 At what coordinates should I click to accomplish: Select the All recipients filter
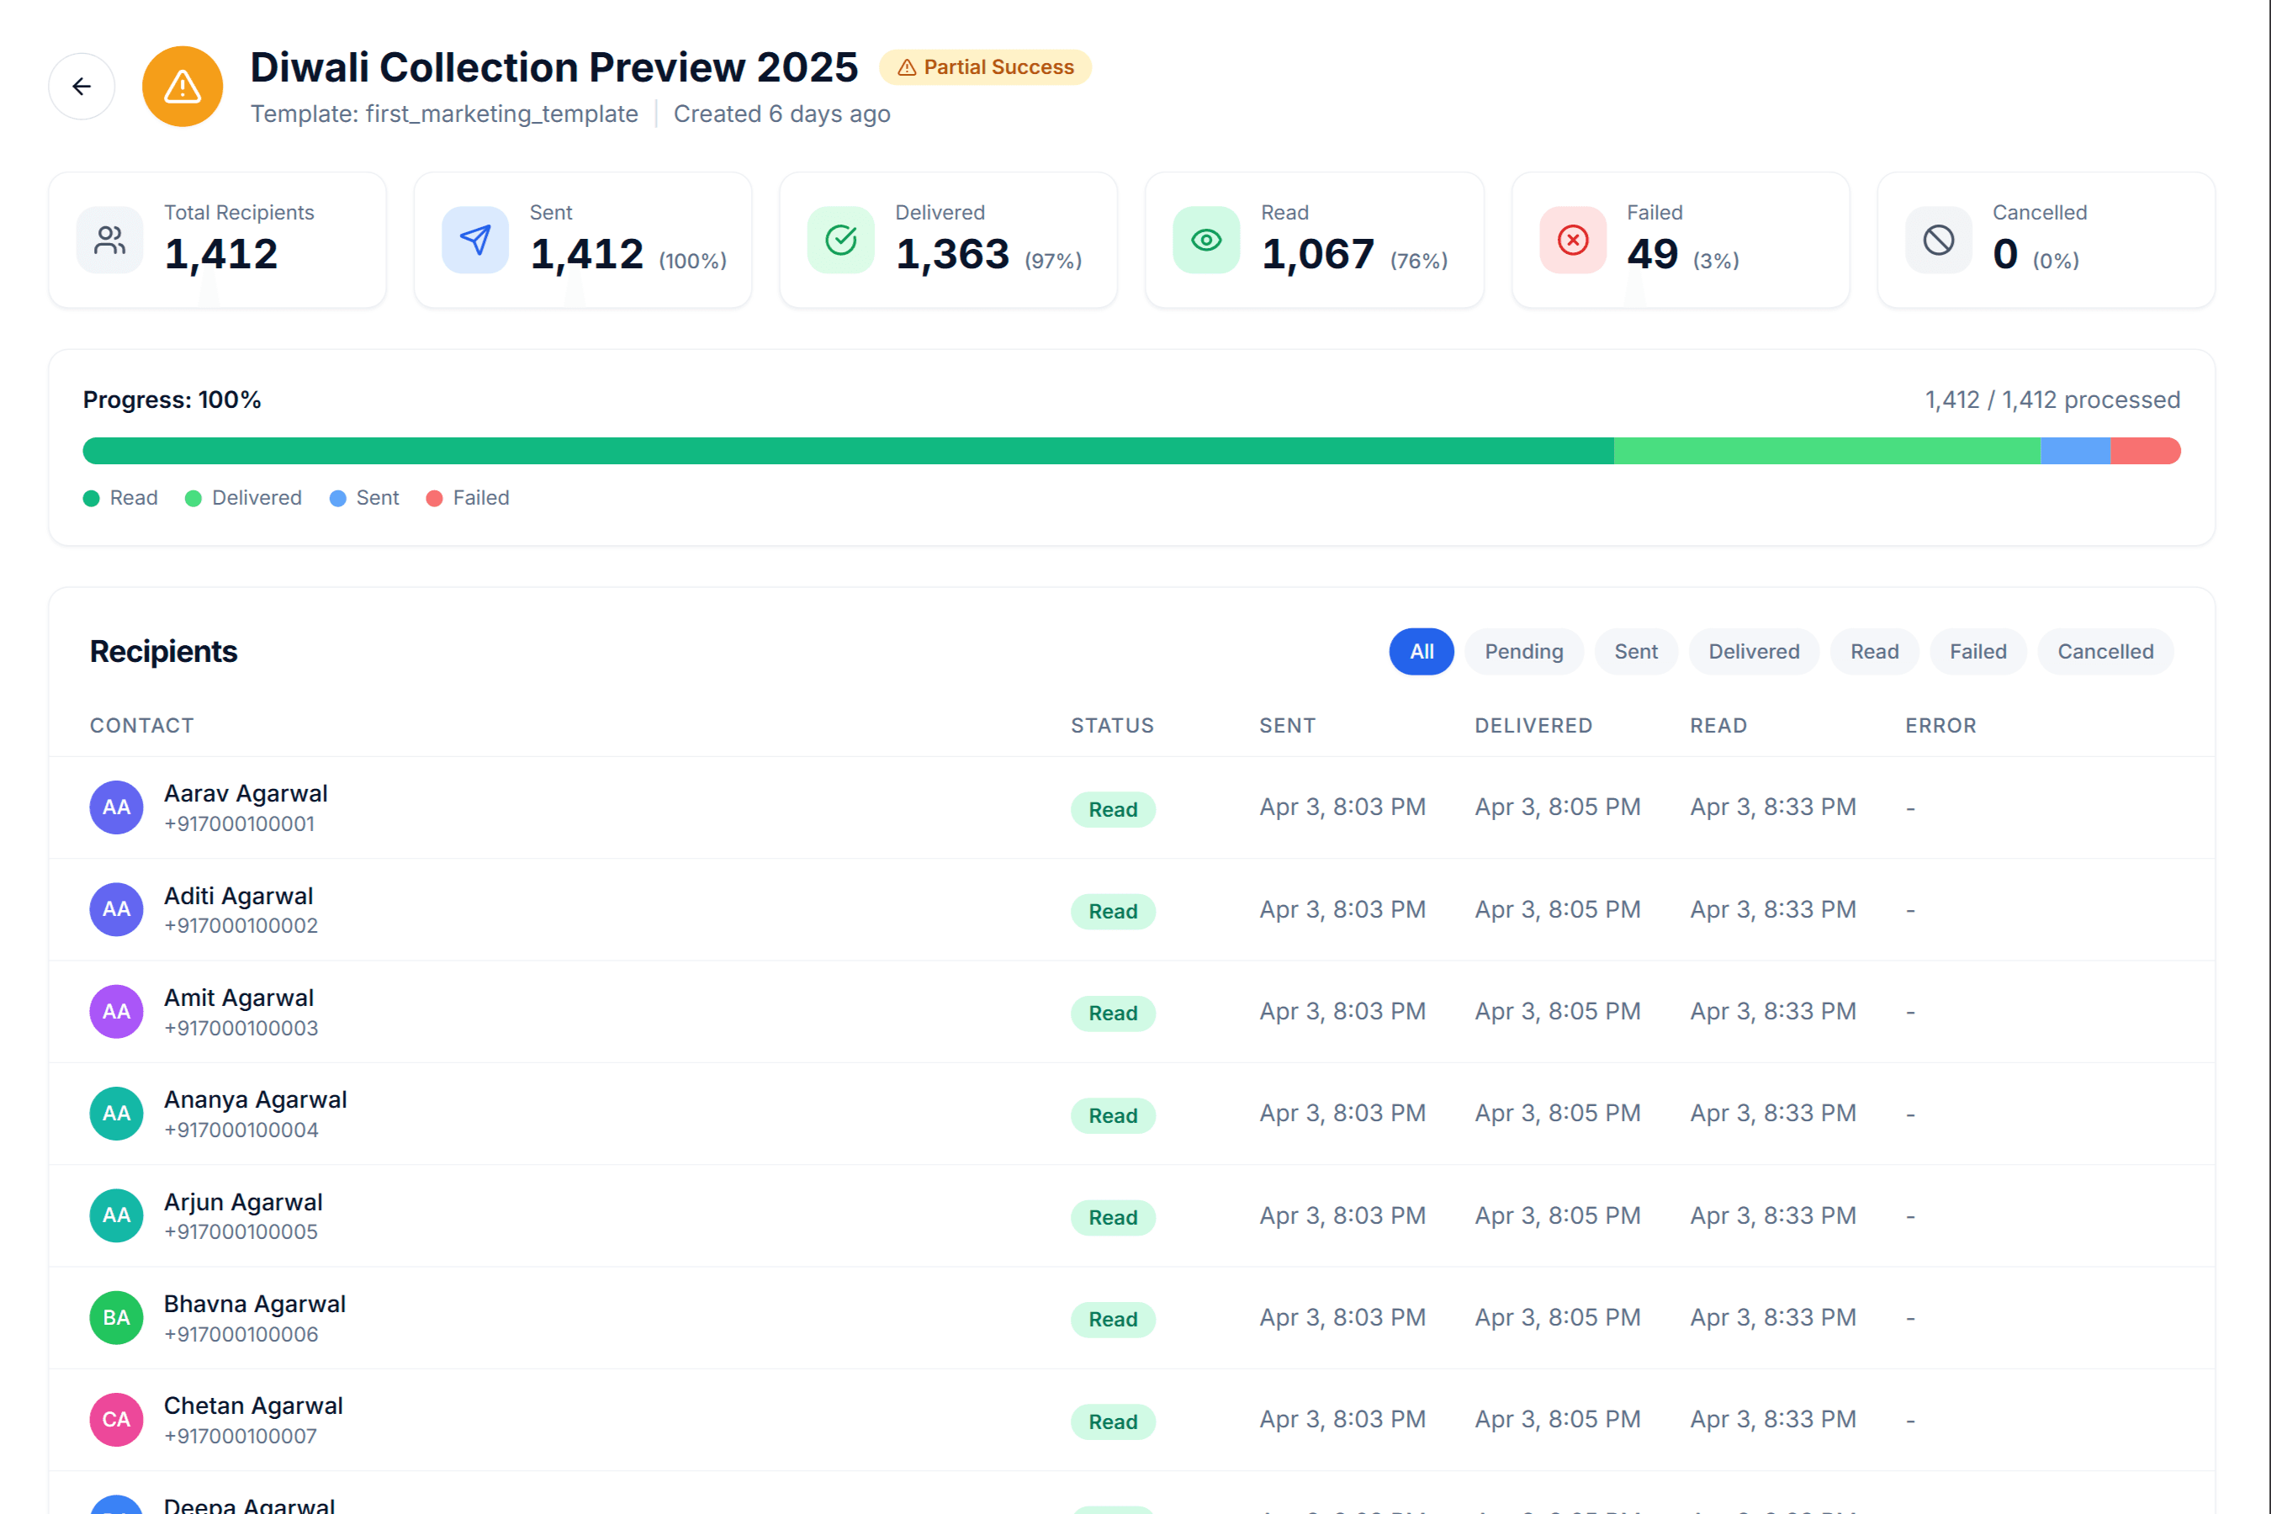(x=1421, y=652)
